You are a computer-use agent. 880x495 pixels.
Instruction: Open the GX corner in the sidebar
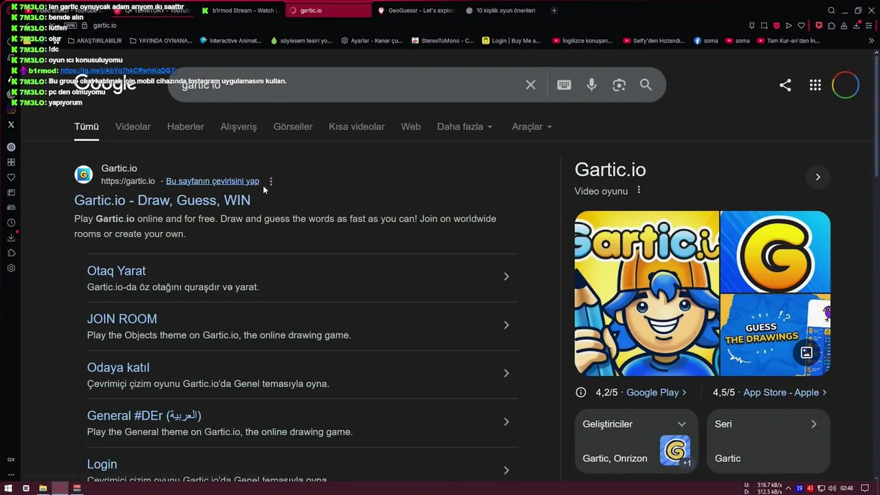[x=11, y=459]
